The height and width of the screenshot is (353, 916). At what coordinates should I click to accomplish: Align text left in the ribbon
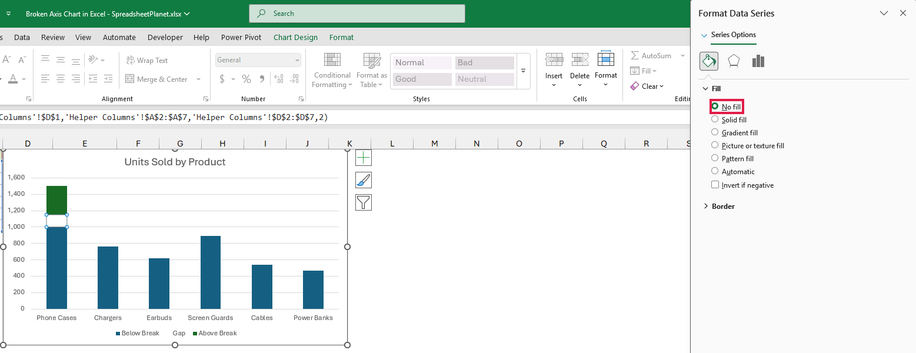click(x=45, y=79)
